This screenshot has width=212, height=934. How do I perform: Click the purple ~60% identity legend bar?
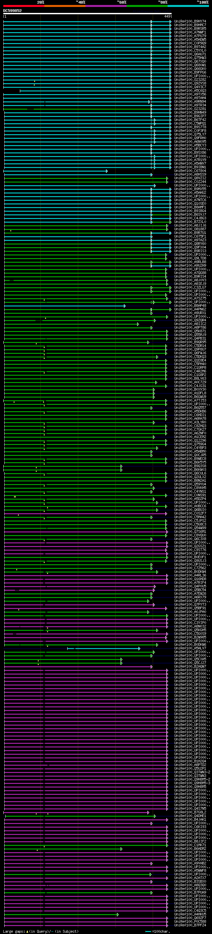(106, 6)
